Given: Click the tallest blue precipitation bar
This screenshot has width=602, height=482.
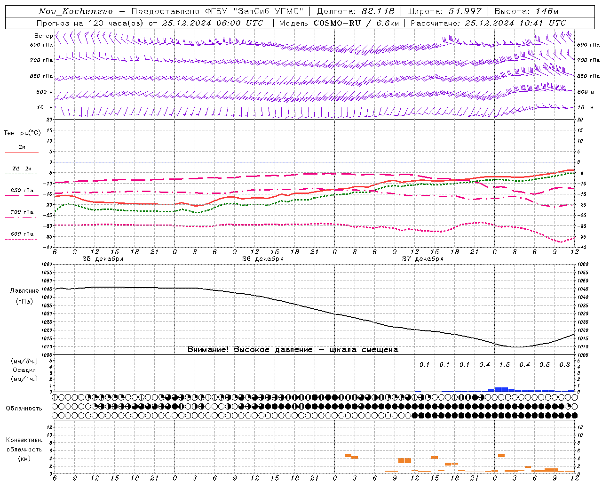Looking at the screenshot, I should point(501,389).
